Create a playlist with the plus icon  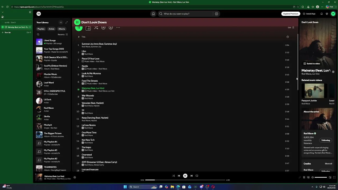coord(61,22)
